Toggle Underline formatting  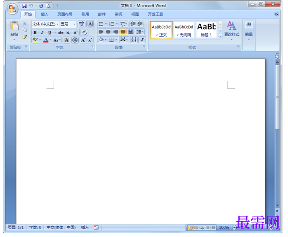coord(49,33)
